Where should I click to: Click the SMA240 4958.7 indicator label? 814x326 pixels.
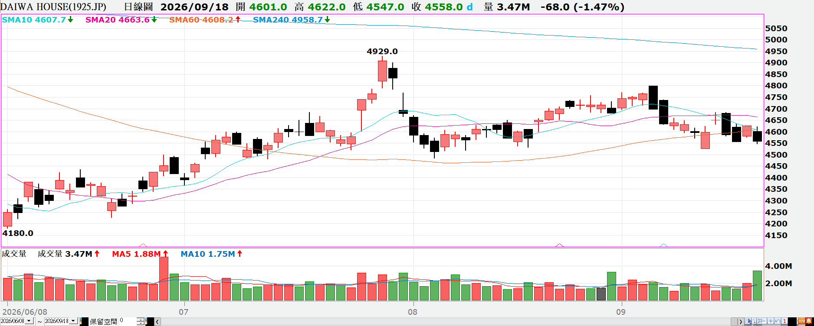pos(288,20)
